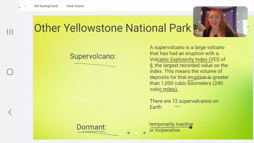The image size is (254, 143).
Task: Open the small dropdown arrow beside Set background
Action: [x=25, y=6]
